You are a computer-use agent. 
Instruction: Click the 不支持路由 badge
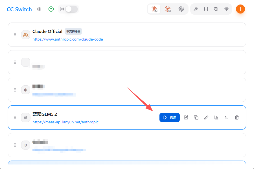[73, 31]
